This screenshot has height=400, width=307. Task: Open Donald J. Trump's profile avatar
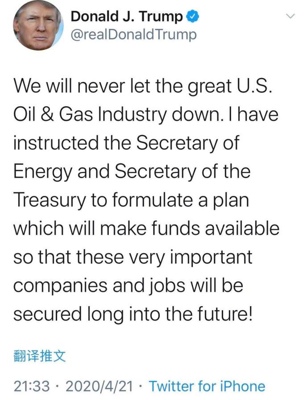pos(38,25)
